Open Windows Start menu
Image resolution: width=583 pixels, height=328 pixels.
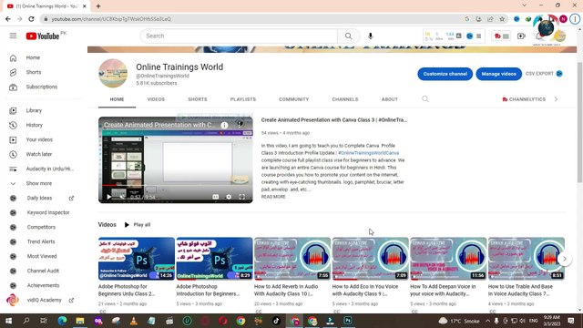click(x=8, y=321)
